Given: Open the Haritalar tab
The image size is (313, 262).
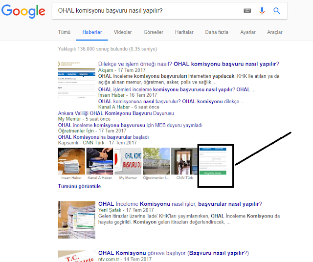Looking at the screenshot, I should tap(184, 32).
